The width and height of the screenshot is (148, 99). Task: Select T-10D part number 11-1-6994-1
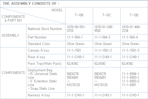click(x=131, y=74)
